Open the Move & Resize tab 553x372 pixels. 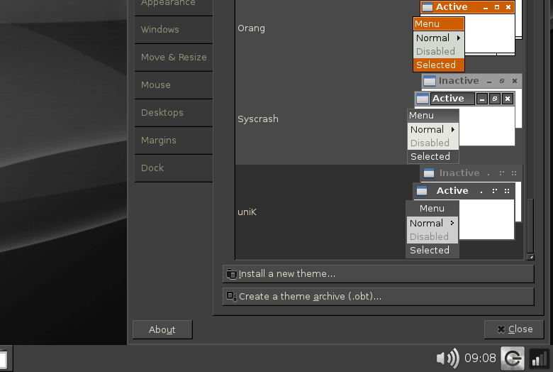click(x=174, y=58)
